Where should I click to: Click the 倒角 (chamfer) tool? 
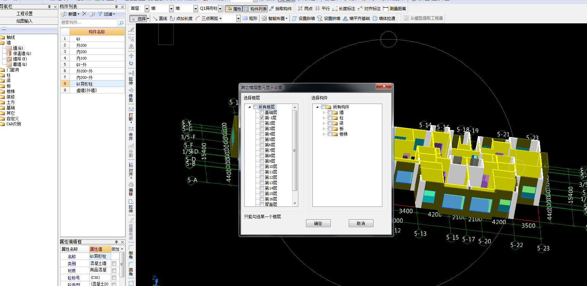pos(131,252)
